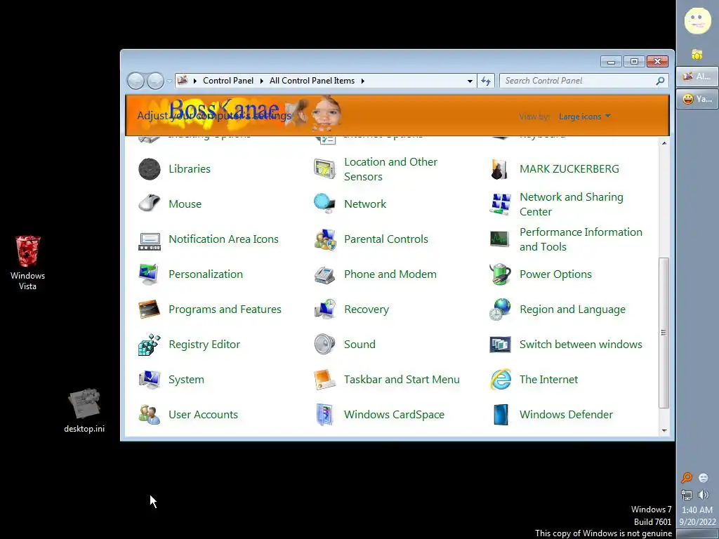
Task: Open the Programs and Features icon
Action: [x=150, y=310]
